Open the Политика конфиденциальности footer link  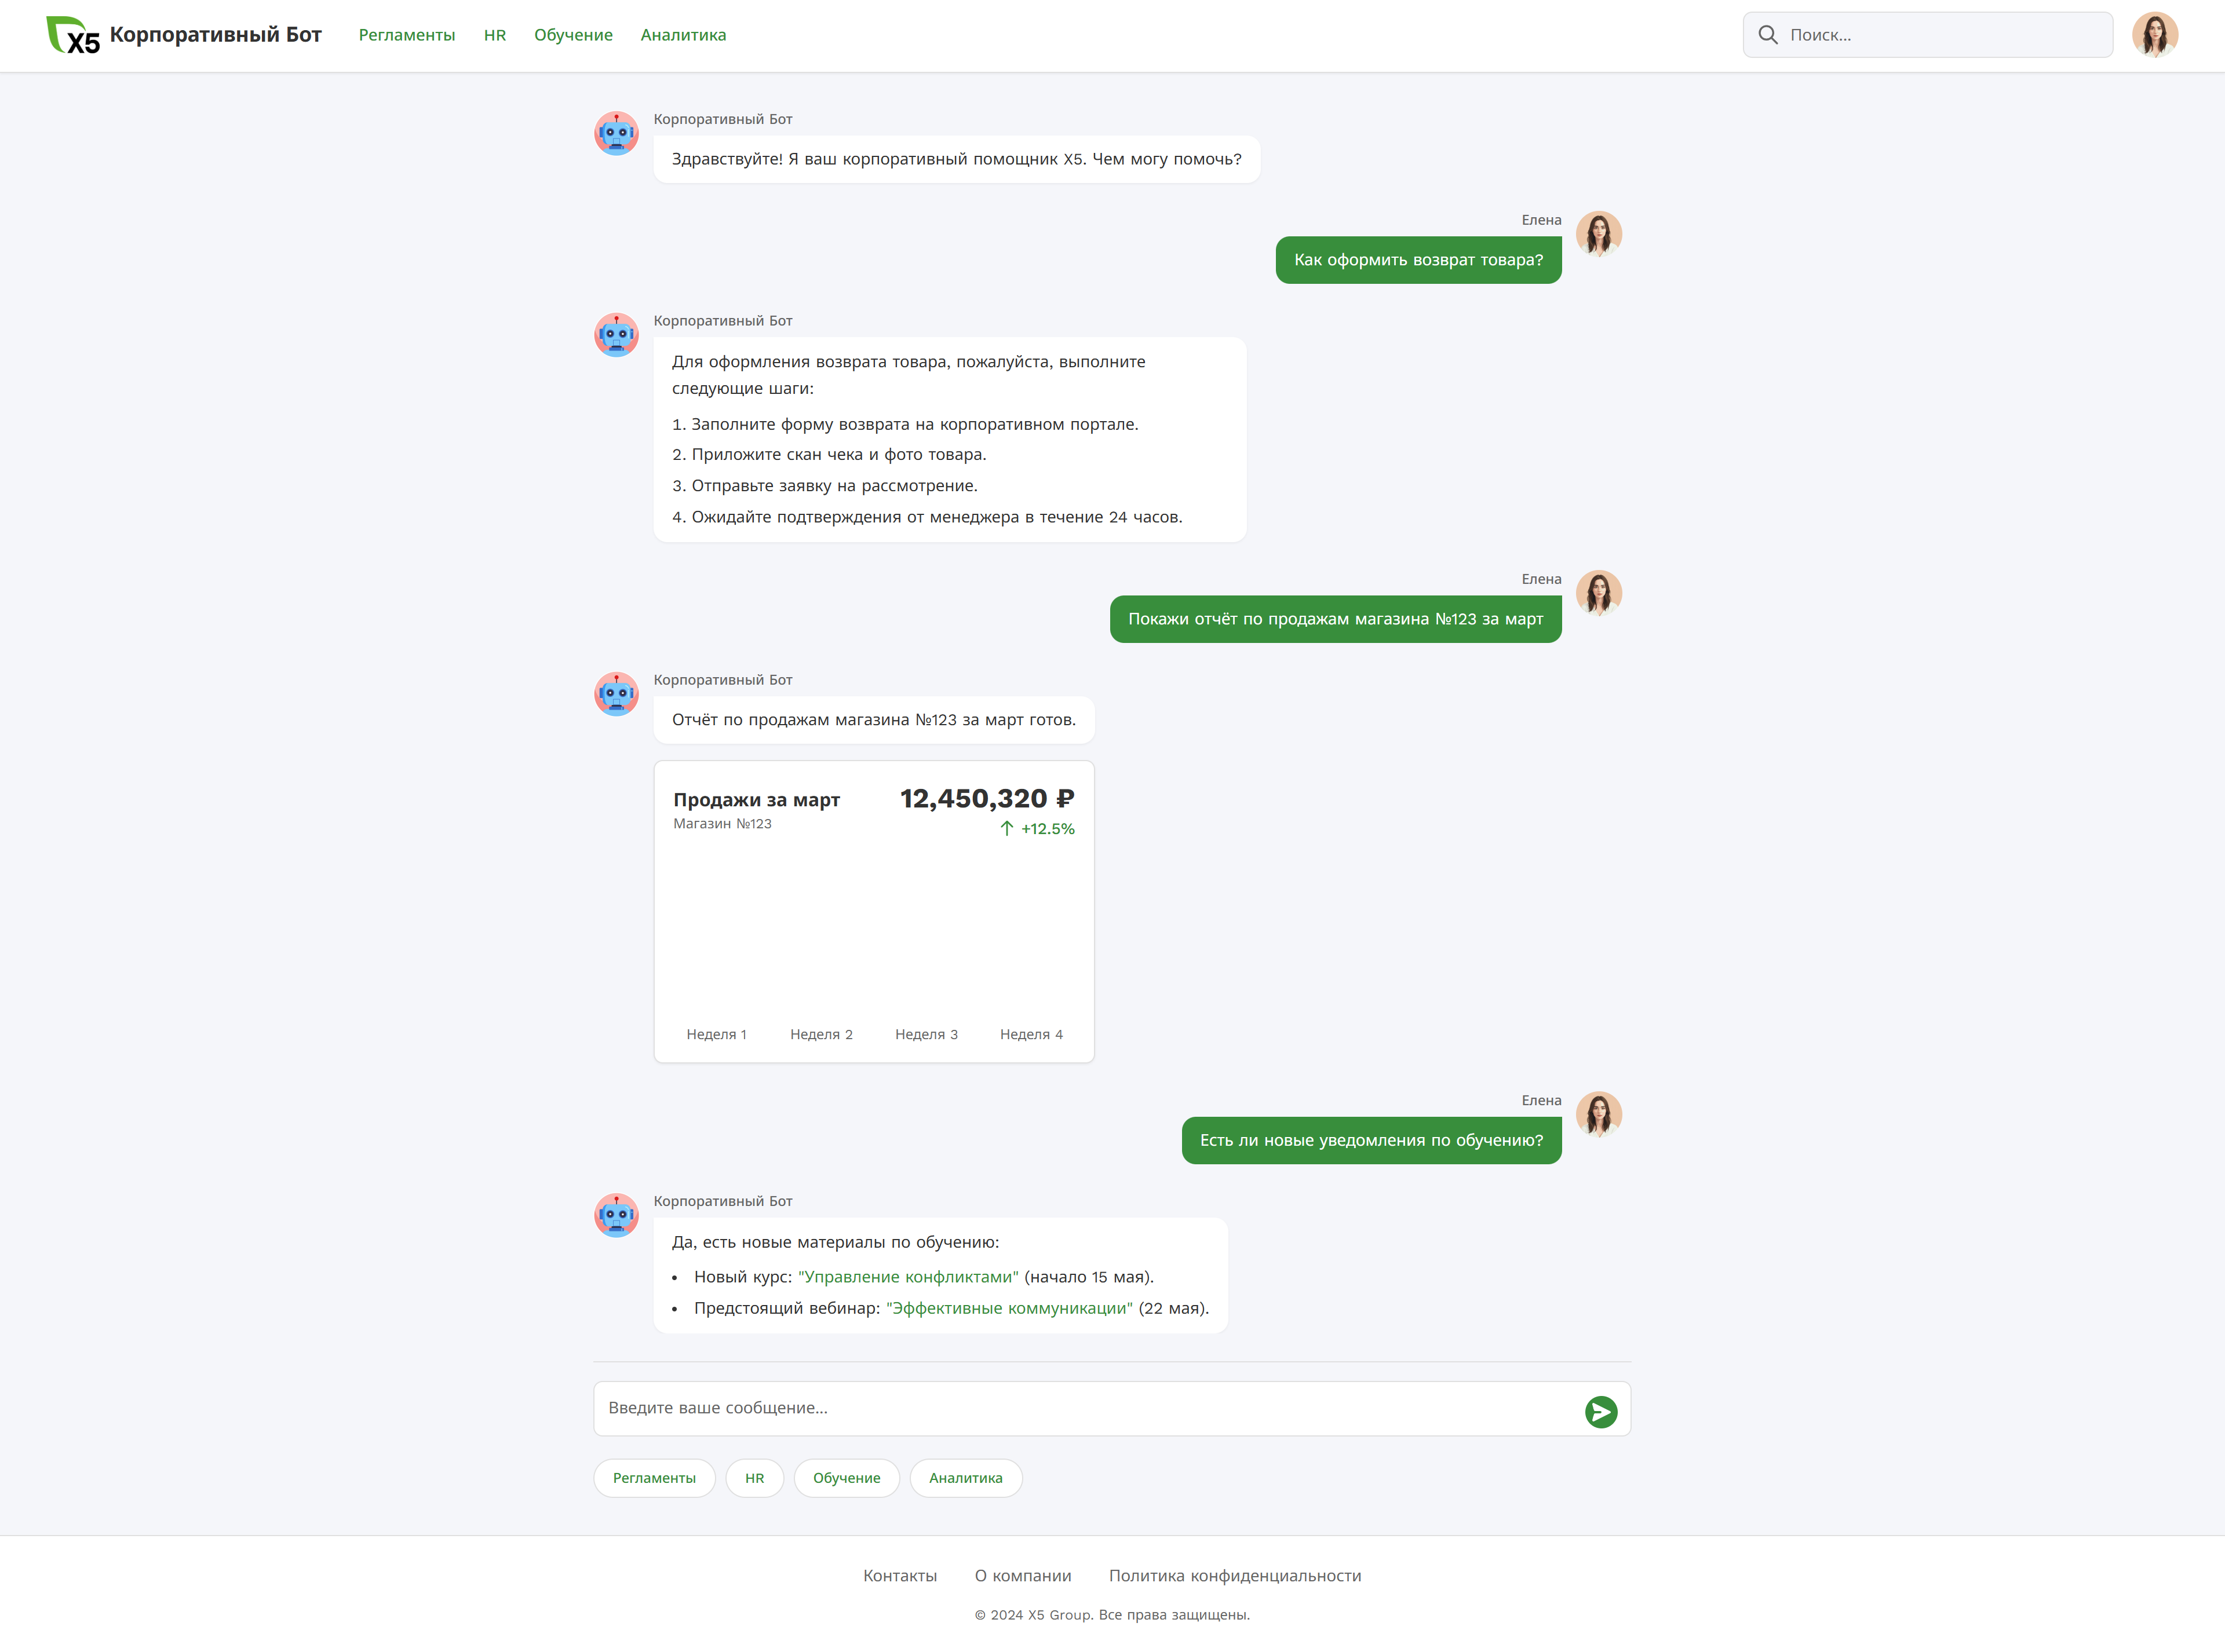point(1235,1576)
